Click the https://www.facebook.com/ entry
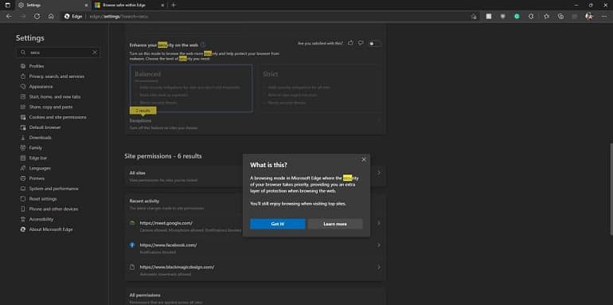 click(168, 244)
